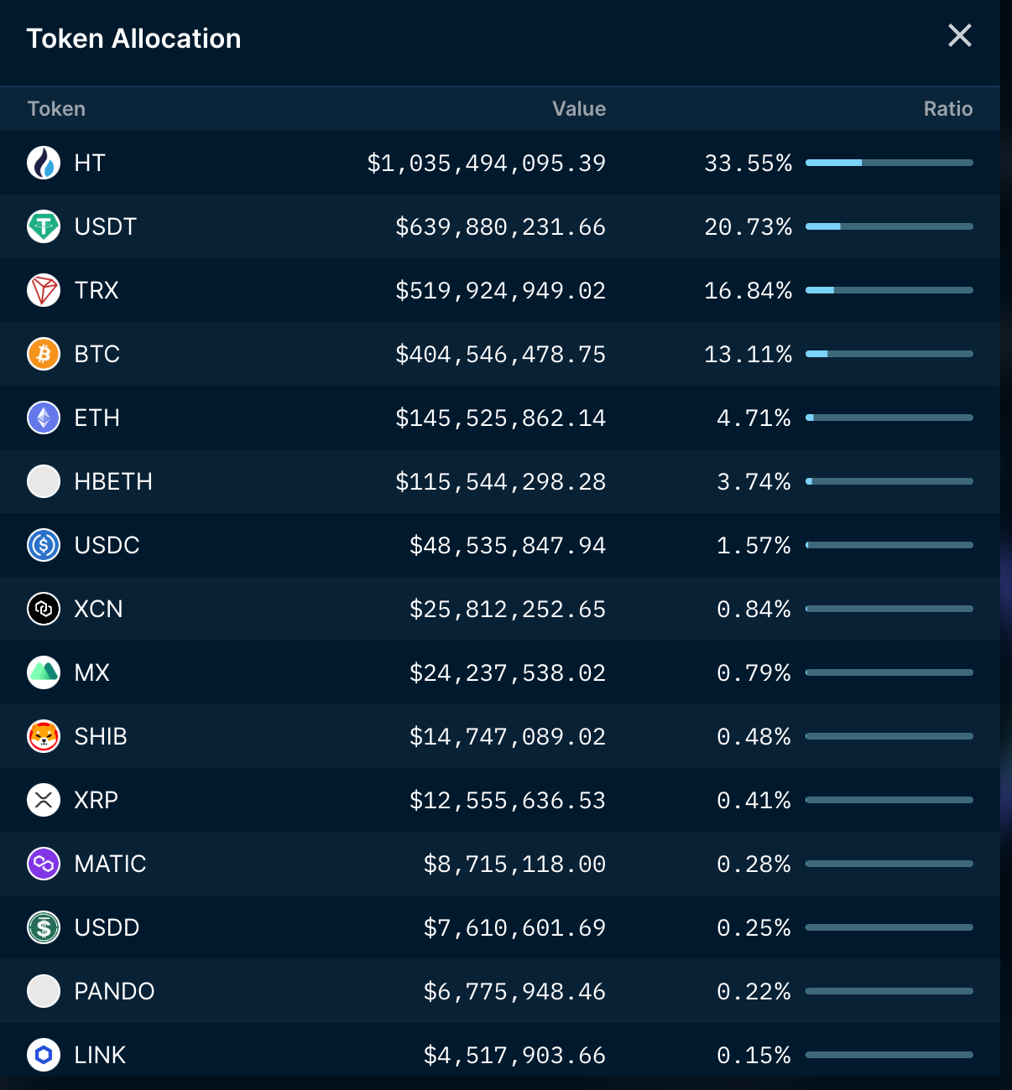
Task: Click the USDT ratio progress bar
Action: pyautogui.click(x=889, y=226)
